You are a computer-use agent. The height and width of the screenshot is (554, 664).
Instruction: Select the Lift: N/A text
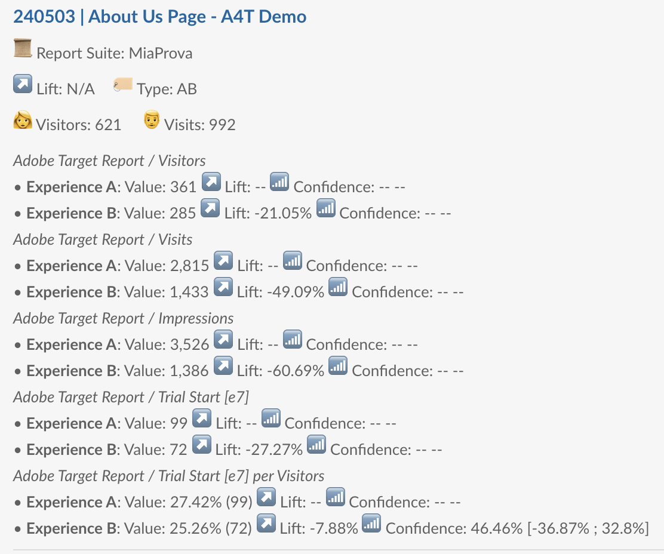pyautogui.click(x=66, y=90)
